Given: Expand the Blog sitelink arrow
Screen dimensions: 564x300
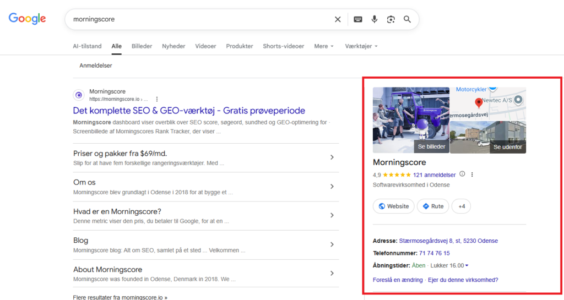Looking at the screenshot, I should [x=332, y=244].
